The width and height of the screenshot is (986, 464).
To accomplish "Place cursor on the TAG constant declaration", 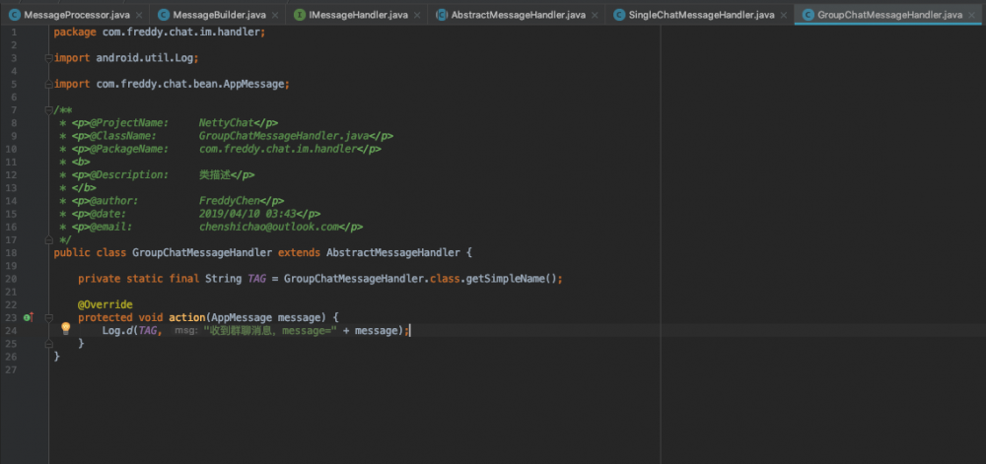I will tap(254, 279).
